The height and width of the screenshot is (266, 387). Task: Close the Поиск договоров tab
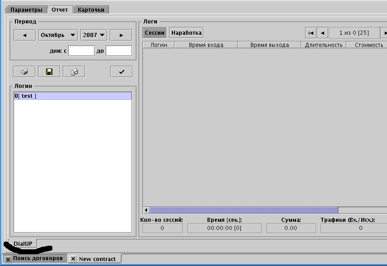tap(8, 259)
